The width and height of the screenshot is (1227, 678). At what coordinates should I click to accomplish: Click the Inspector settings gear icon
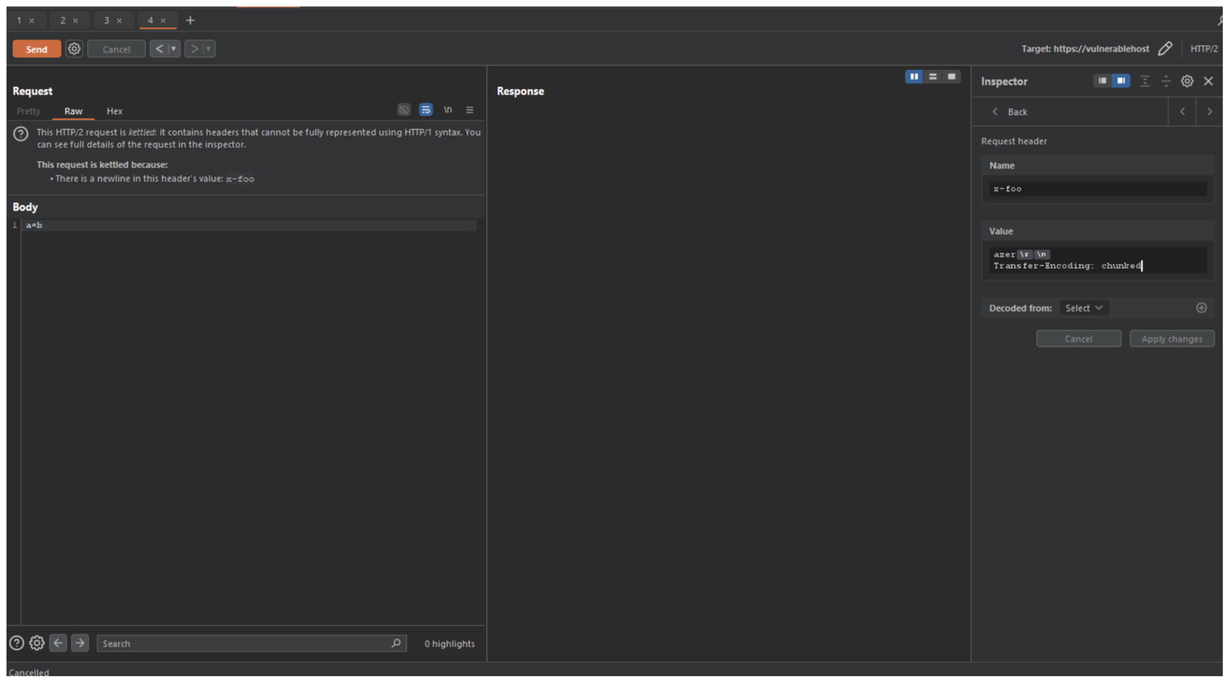(1187, 81)
